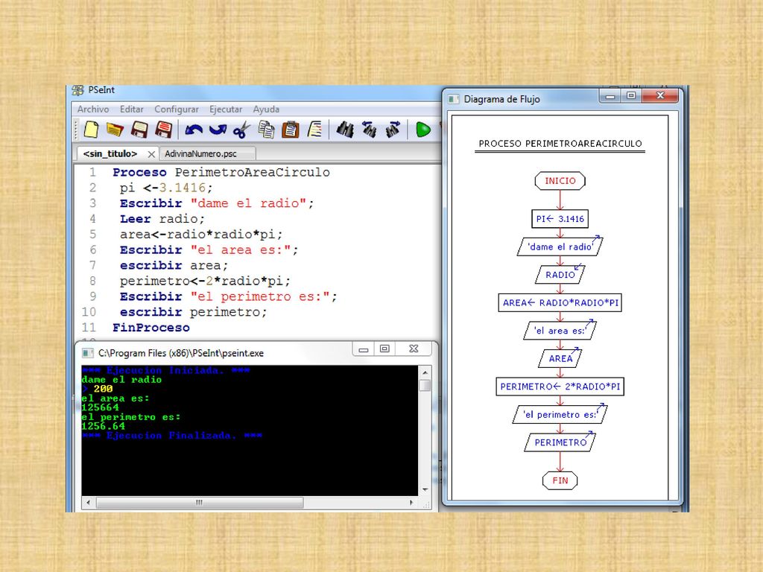Click the Save As red floppy icon
763x572 pixels.
point(163,130)
